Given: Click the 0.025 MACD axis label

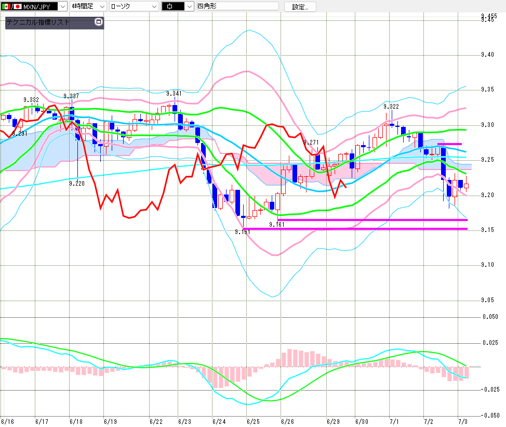Looking at the screenshot, I should click(x=490, y=343).
